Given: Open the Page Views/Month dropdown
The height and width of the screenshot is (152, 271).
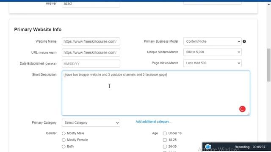Looking at the screenshot, I should [x=213, y=63].
